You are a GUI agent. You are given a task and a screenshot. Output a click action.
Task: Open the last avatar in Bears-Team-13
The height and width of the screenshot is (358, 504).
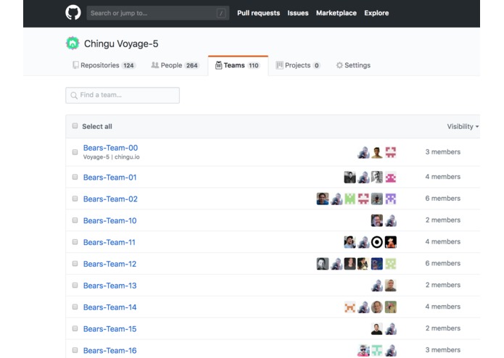point(391,286)
